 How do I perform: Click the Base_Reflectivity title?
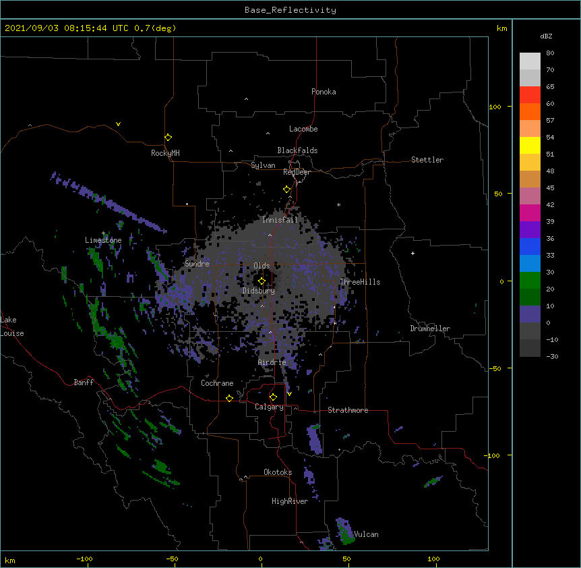tap(290, 10)
